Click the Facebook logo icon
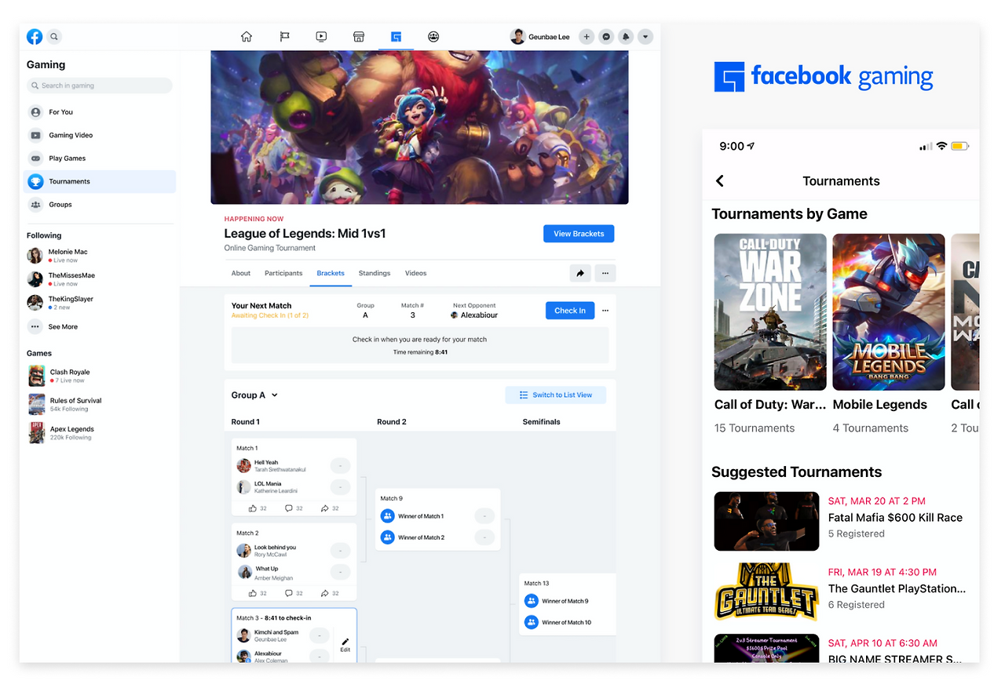This screenshot has height=688, width=1005. pos(35,37)
